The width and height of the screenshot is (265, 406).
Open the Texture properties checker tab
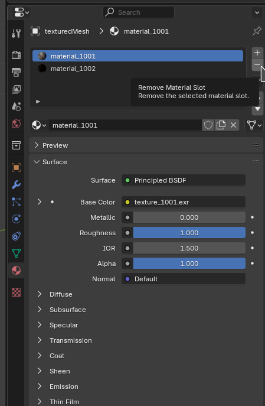[16, 292]
